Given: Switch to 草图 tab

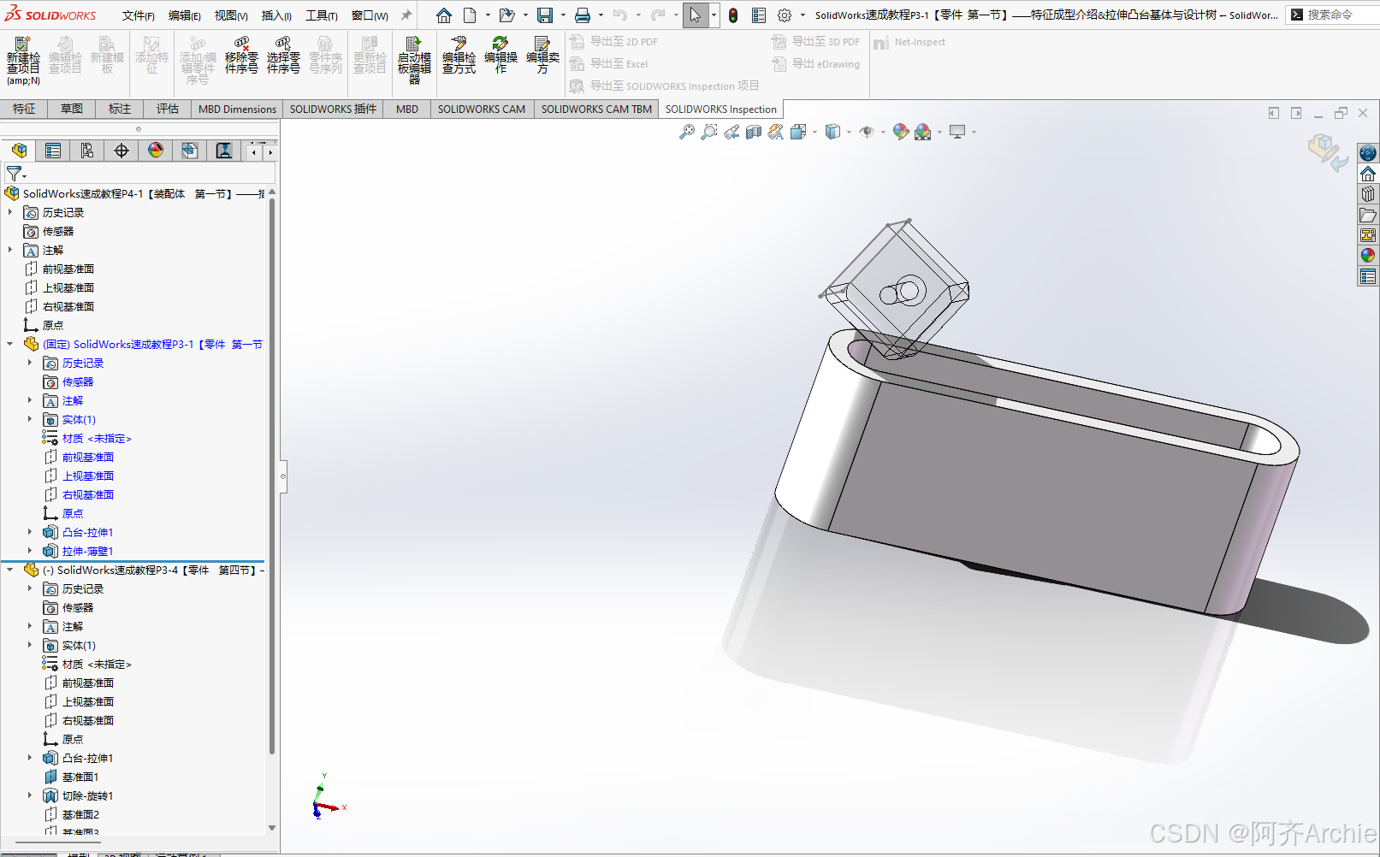Looking at the screenshot, I should click(x=72, y=109).
